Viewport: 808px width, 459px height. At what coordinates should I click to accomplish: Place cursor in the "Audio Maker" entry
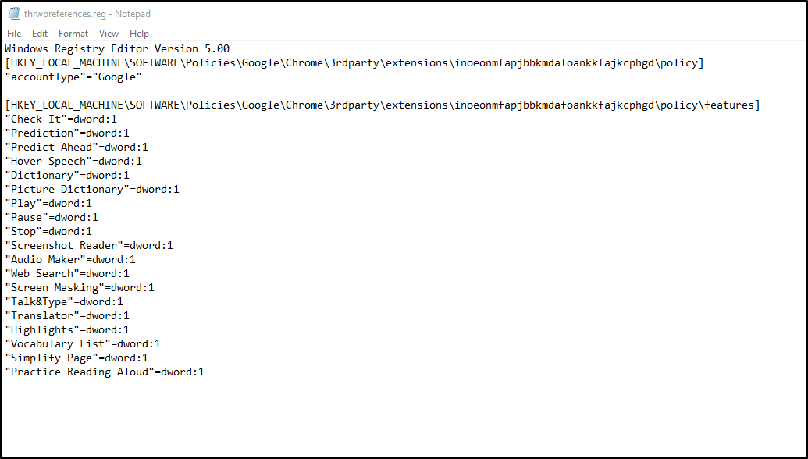[x=70, y=260]
